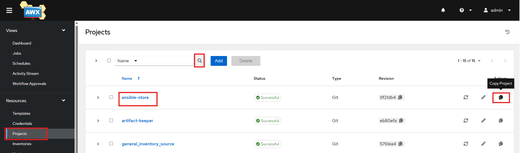Click the AWX logo

[33, 11]
